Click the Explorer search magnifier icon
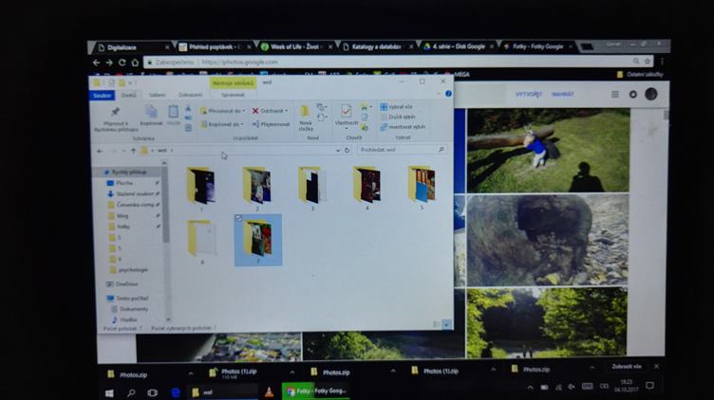The width and height of the screenshot is (714, 400). click(442, 150)
